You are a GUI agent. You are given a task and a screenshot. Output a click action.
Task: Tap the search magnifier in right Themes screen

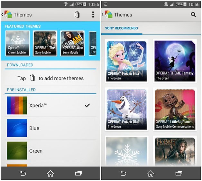(193, 14)
